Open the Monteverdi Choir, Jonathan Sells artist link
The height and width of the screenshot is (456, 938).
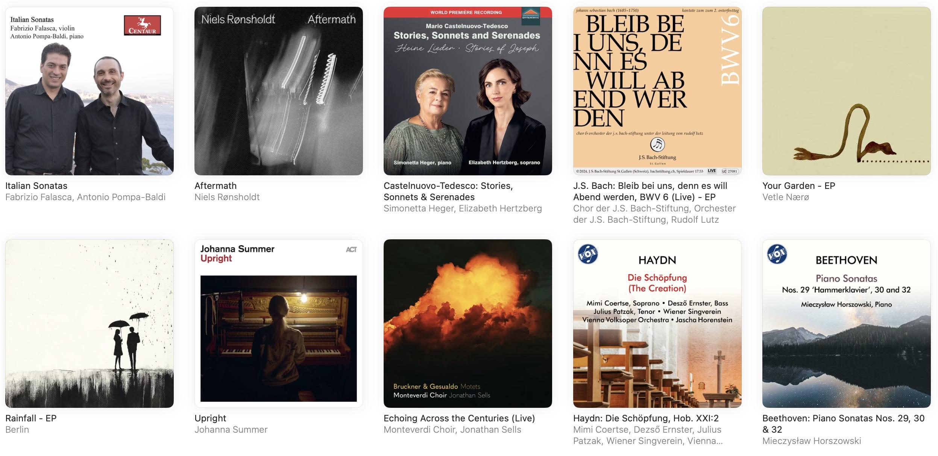(452, 430)
